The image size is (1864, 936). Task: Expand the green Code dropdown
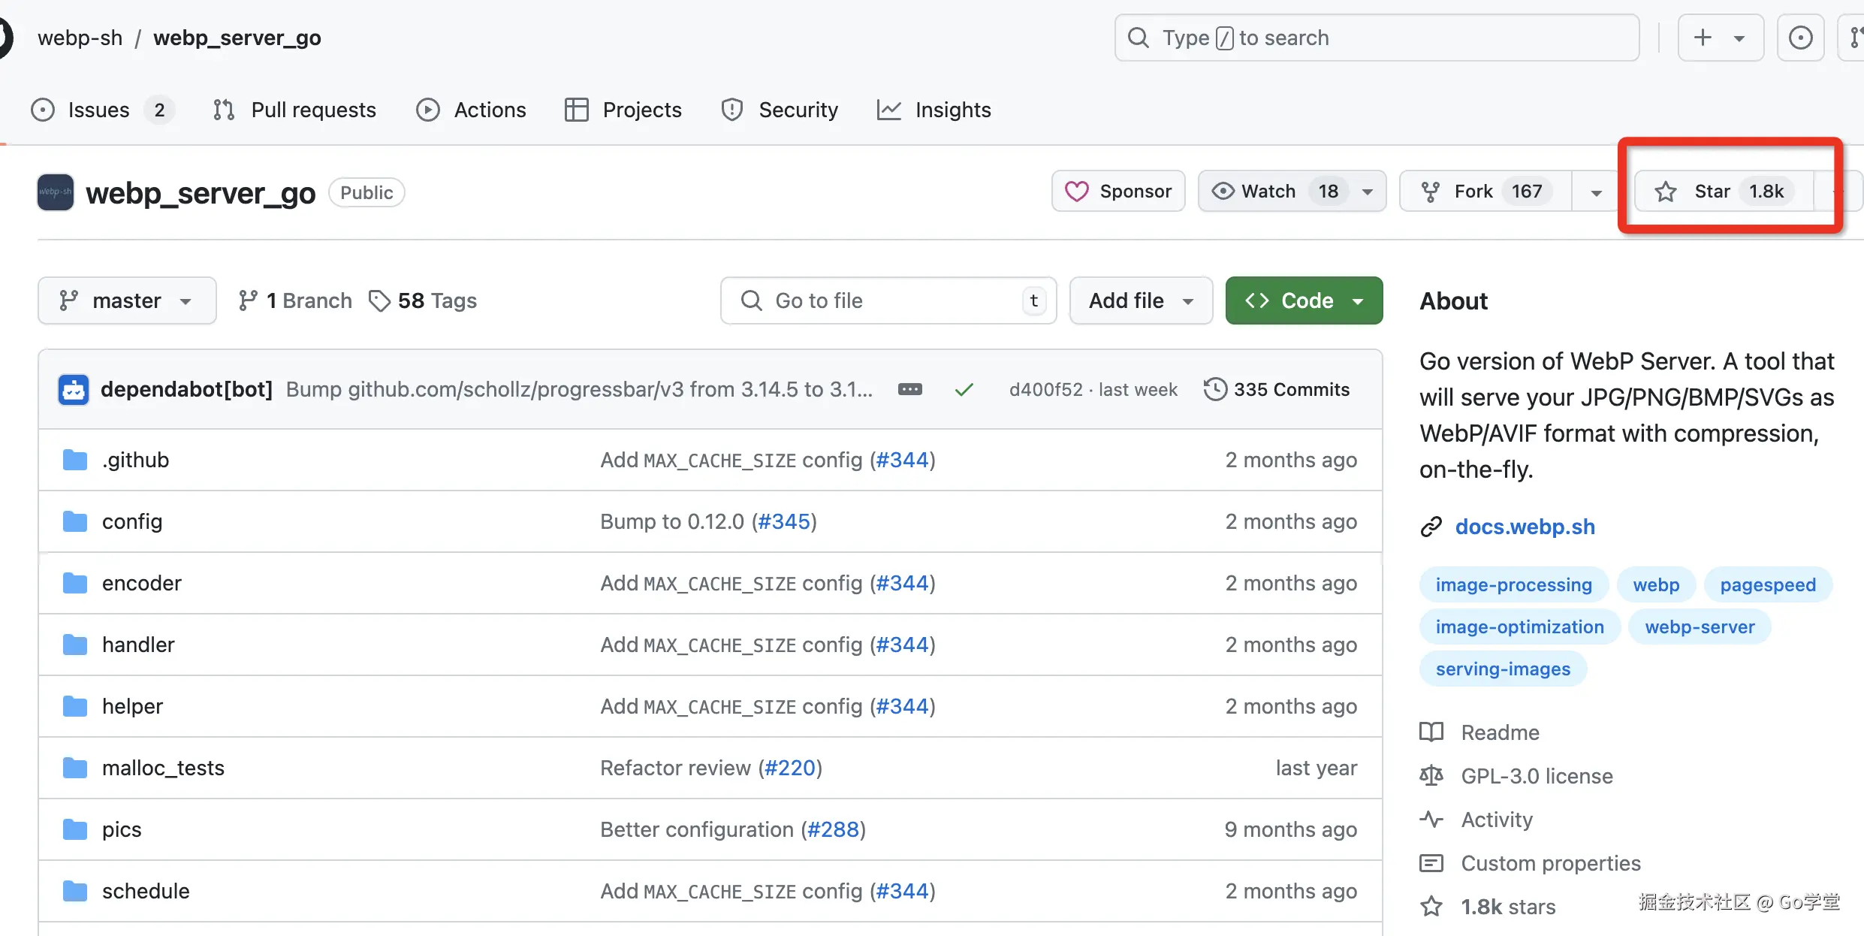1304,300
